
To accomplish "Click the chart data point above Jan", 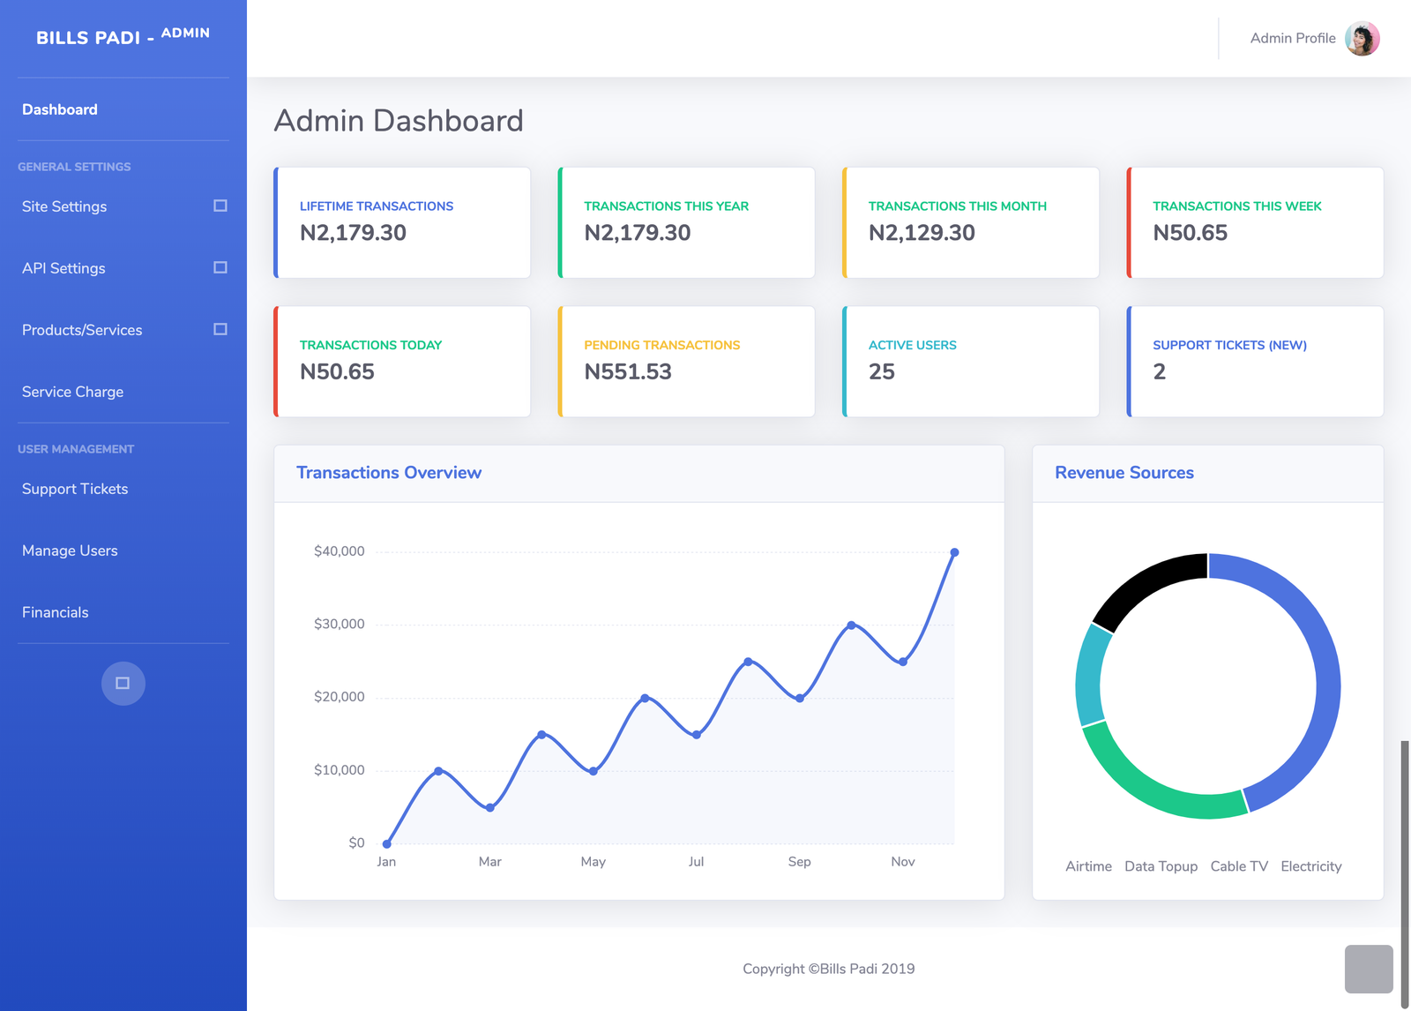I will pos(386,844).
